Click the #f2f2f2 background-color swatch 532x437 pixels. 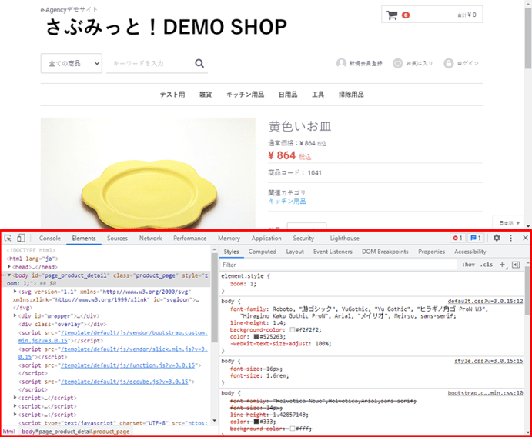point(292,330)
